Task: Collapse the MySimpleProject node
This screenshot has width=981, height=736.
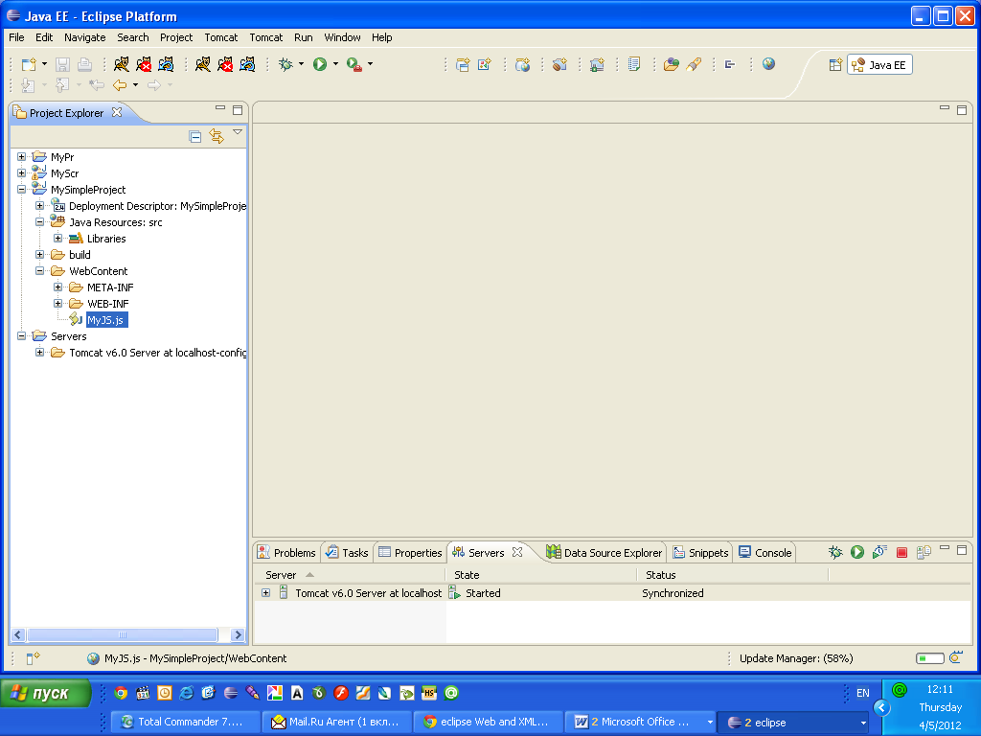Action: point(21,189)
